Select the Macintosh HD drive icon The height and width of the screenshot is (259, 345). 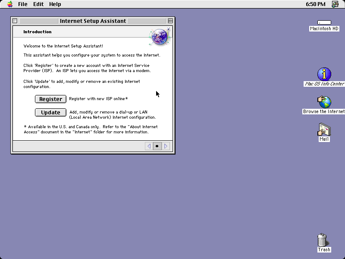tap(324, 22)
